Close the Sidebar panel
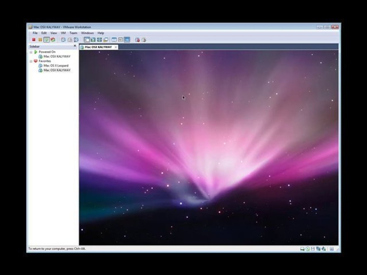This screenshot has height=275, width=367. pos(75,46)
